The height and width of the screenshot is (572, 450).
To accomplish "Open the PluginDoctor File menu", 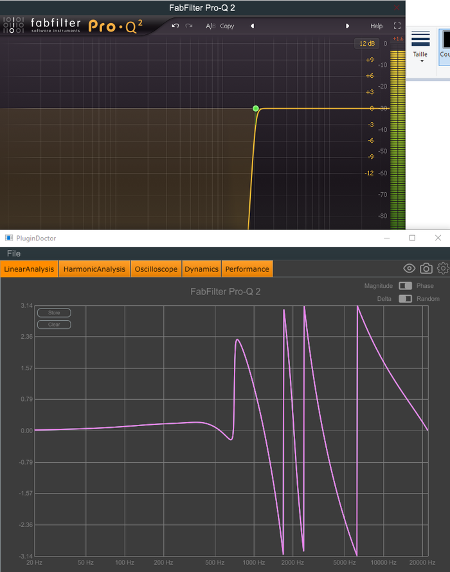I will (x=14, y=253).
